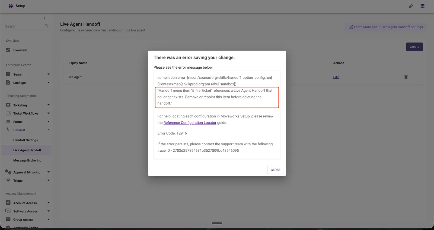Screen dimensions: 434x230
Task: Click the Ticket Workflows icon
Action: (x=8, y=113)
